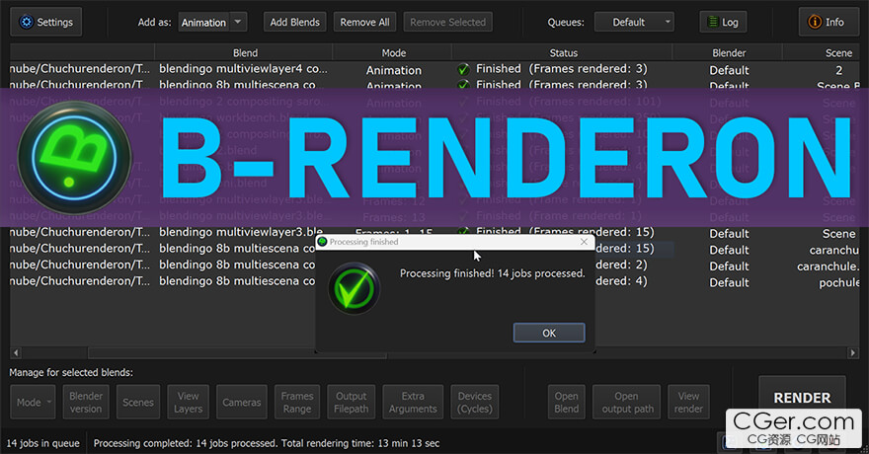Click the Blender version button
The width and height of the screenshot is (869, 454).
click(x=86, y=403)
